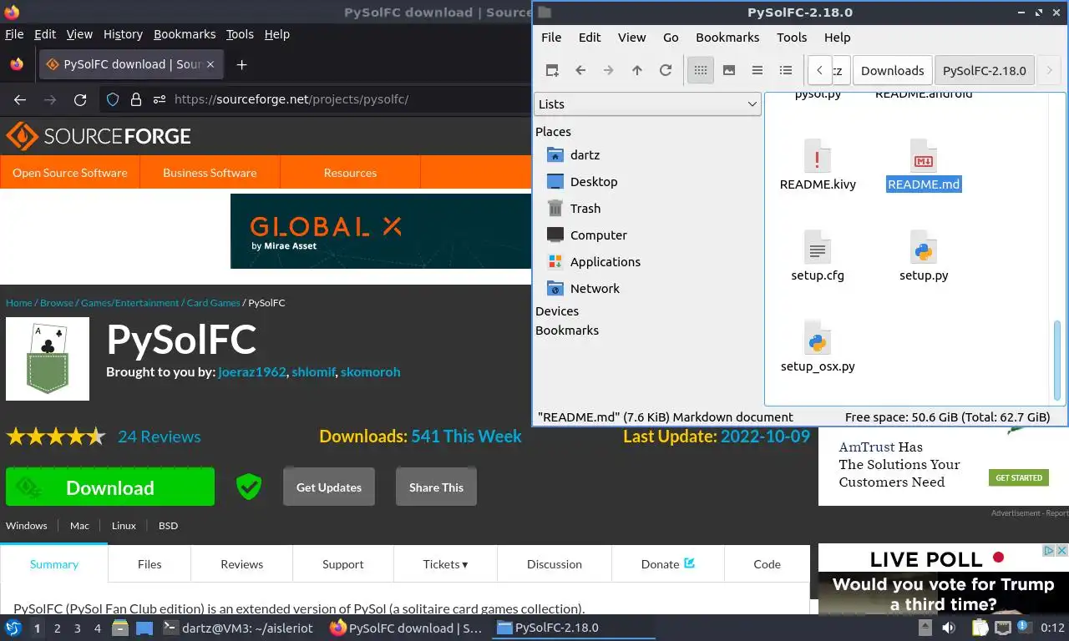
Task: Select PySolFC-2.18.0 path bar button
Action: pos(984,70)
